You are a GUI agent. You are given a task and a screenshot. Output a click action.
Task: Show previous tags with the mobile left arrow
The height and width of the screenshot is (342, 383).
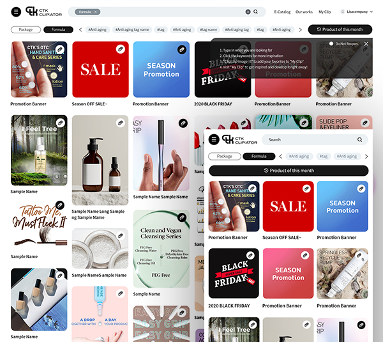point(281,157)
